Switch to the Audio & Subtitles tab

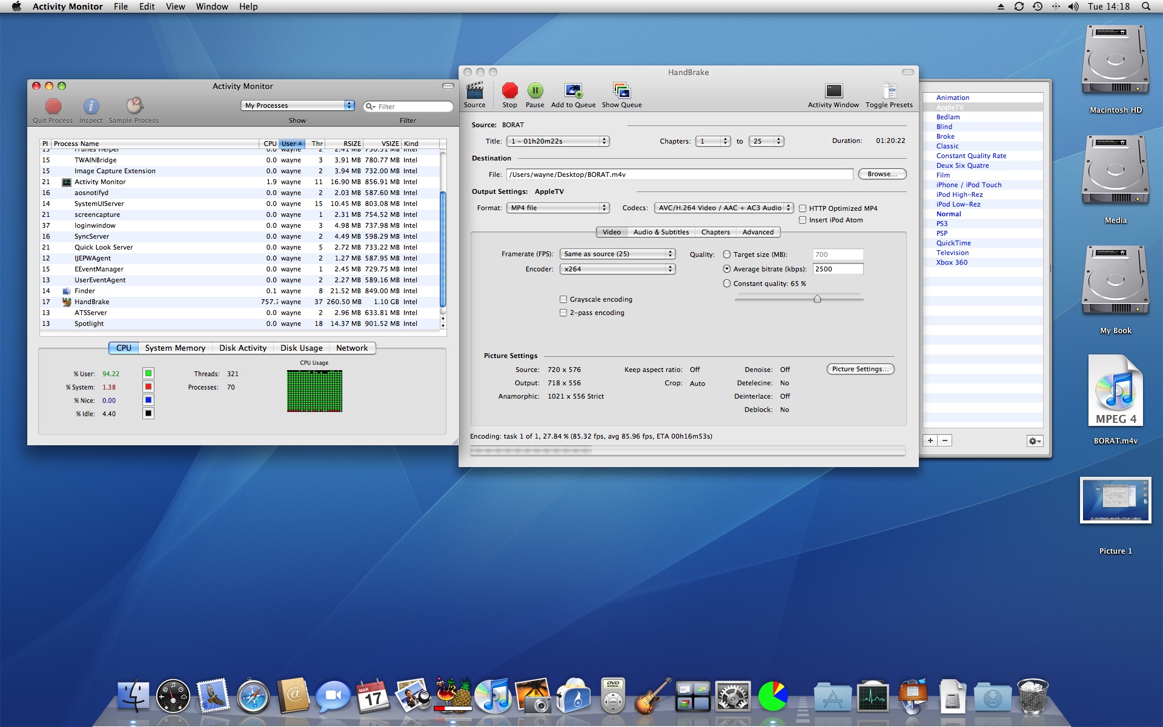click(661, 232)
